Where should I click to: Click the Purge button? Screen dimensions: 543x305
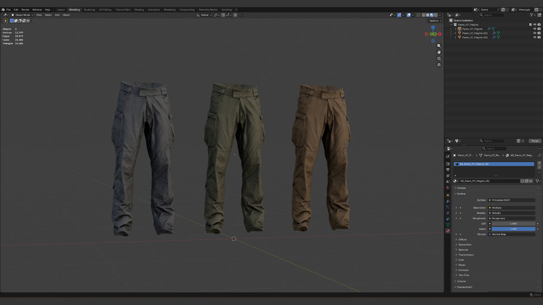point(535,141)
